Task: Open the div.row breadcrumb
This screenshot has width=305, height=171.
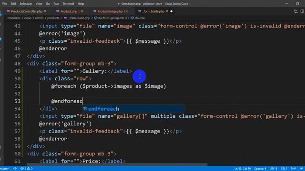Action: coord(140,18)
